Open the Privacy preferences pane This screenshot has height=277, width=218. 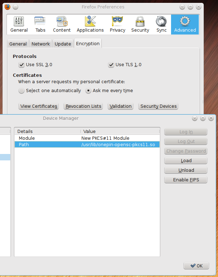(117, 25)
